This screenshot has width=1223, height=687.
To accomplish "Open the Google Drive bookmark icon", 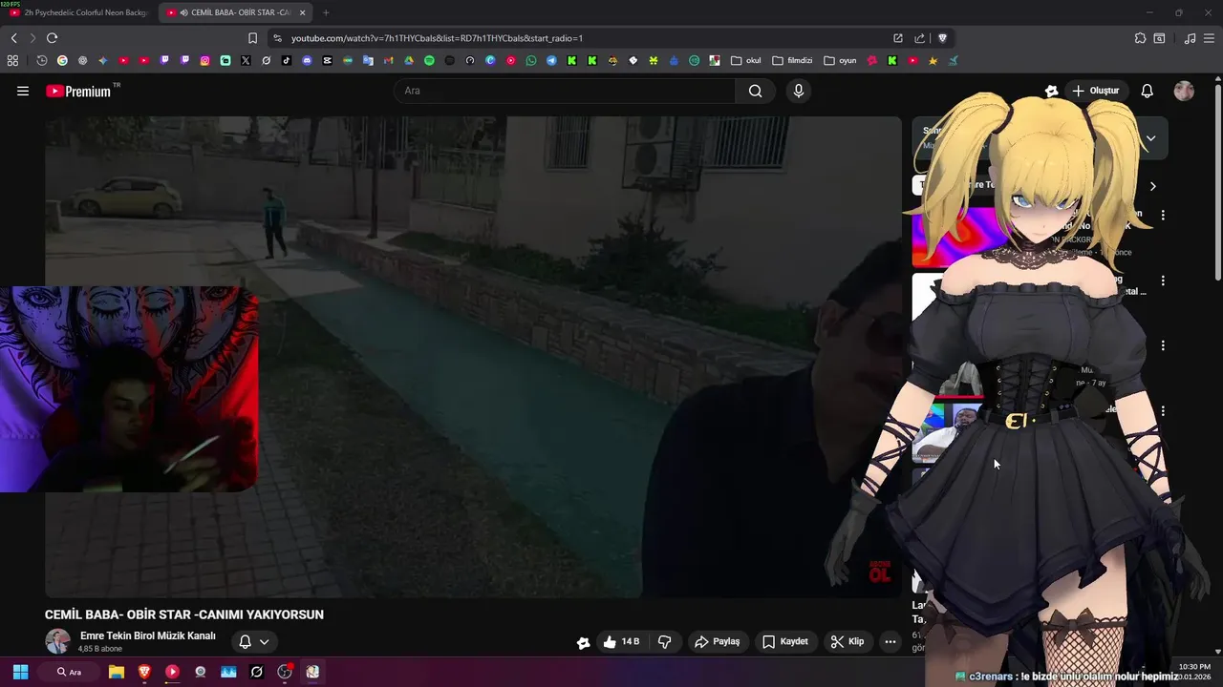I will (x=409, y=60).
